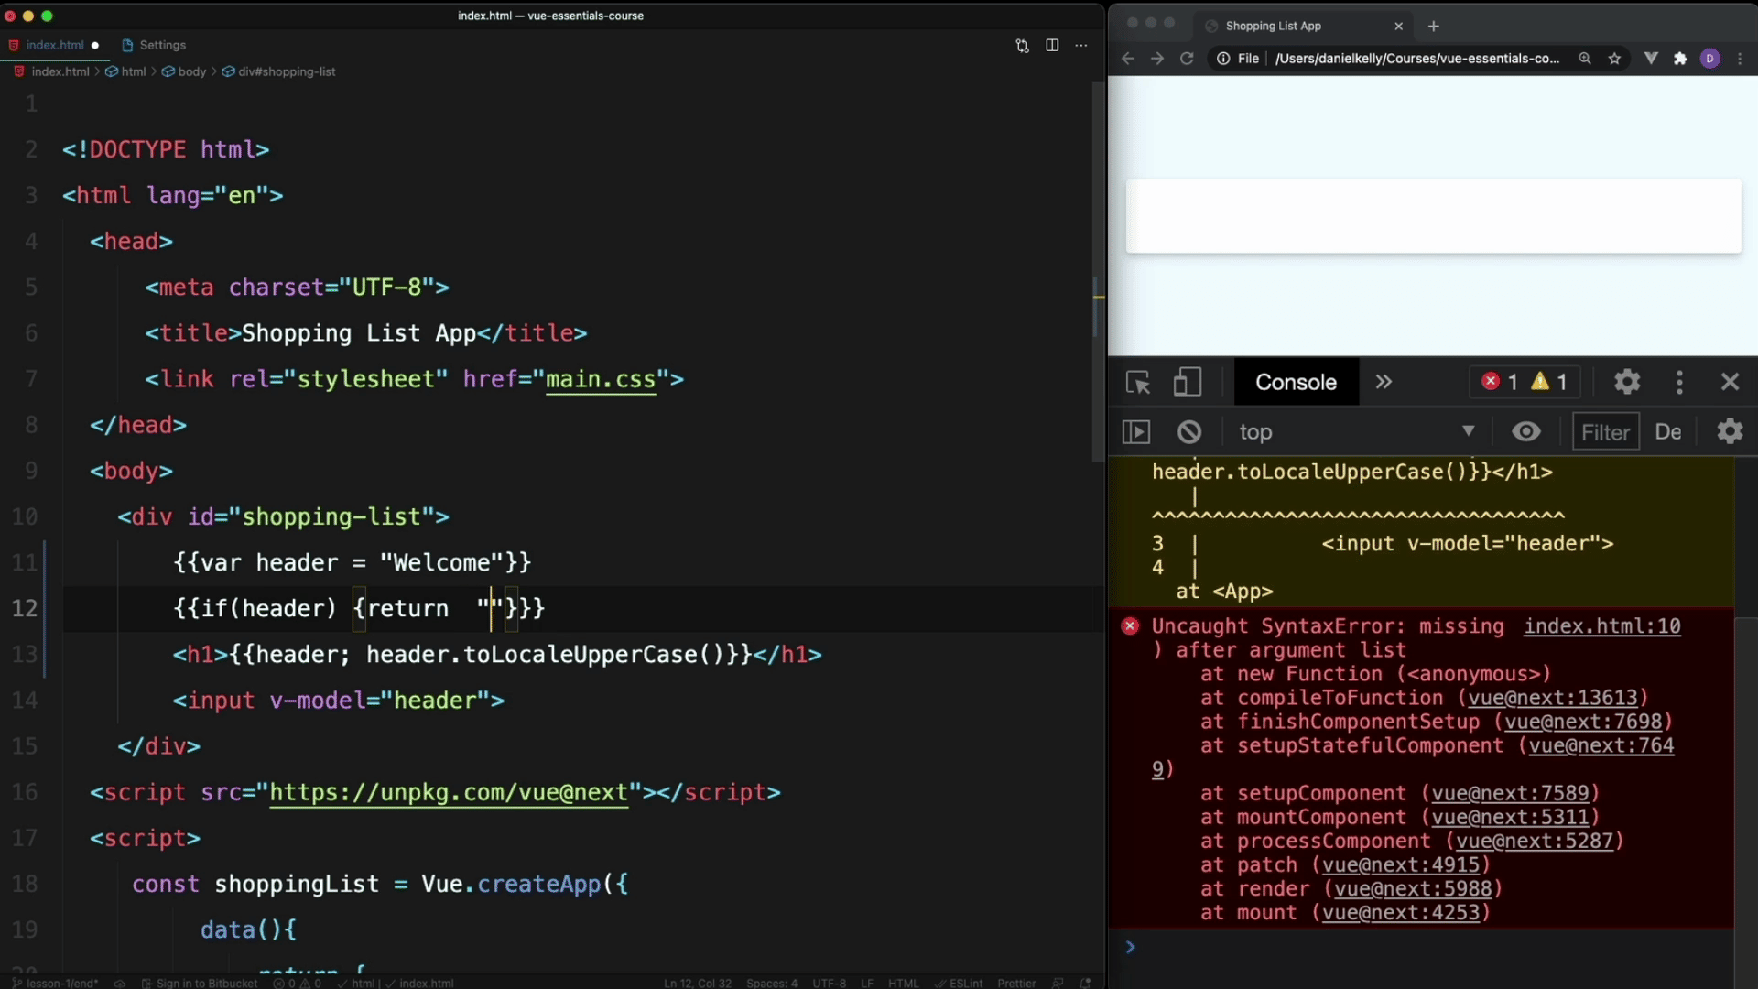The image size is (1758, 989).
Task: Select the Console devtools tab
Action: tap(1296, 382)
